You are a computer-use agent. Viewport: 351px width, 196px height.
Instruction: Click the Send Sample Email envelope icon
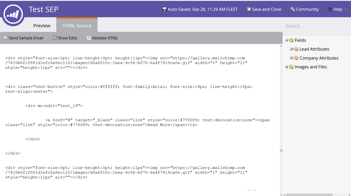[6, 38]
